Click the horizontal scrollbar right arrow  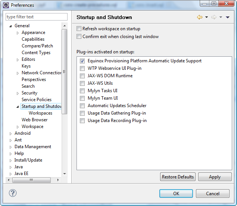pos(58,180)
